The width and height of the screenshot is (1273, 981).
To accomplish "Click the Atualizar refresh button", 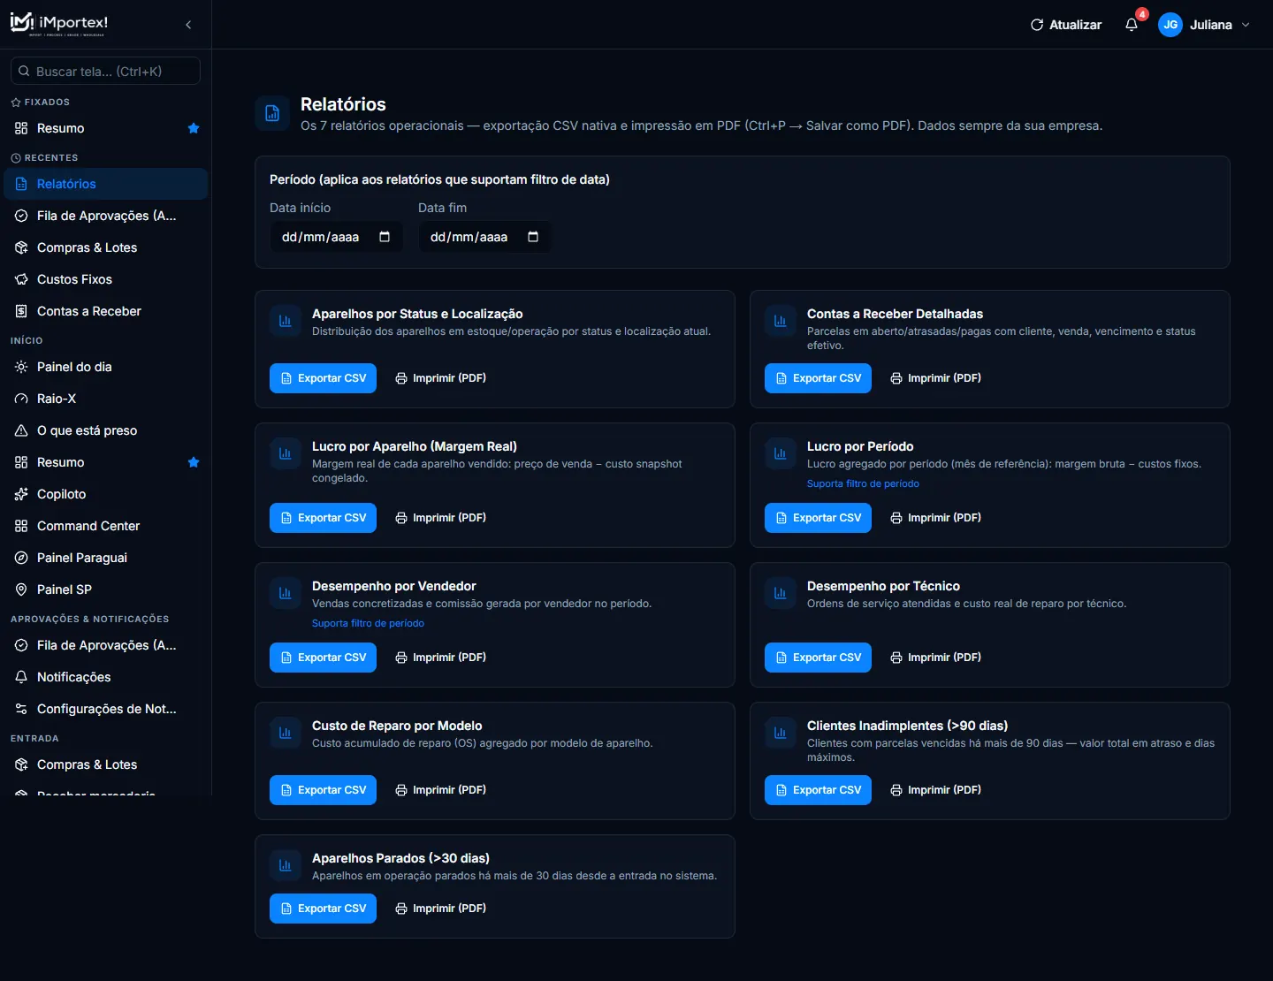I will 1066,25.
